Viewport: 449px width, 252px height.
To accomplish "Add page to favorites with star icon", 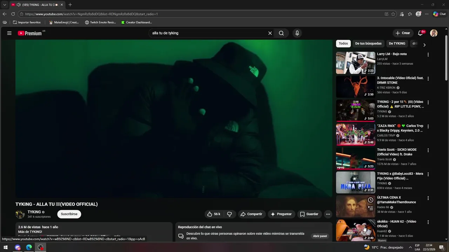I will click(x=393, y=14).
